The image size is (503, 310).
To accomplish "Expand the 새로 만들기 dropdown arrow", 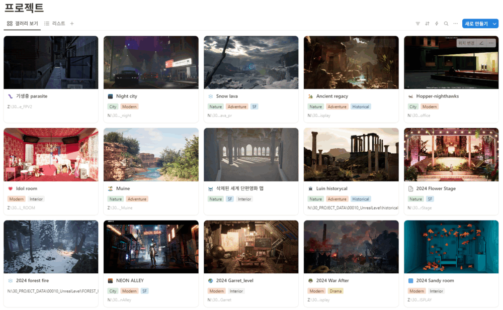I will tap(494, 24).
